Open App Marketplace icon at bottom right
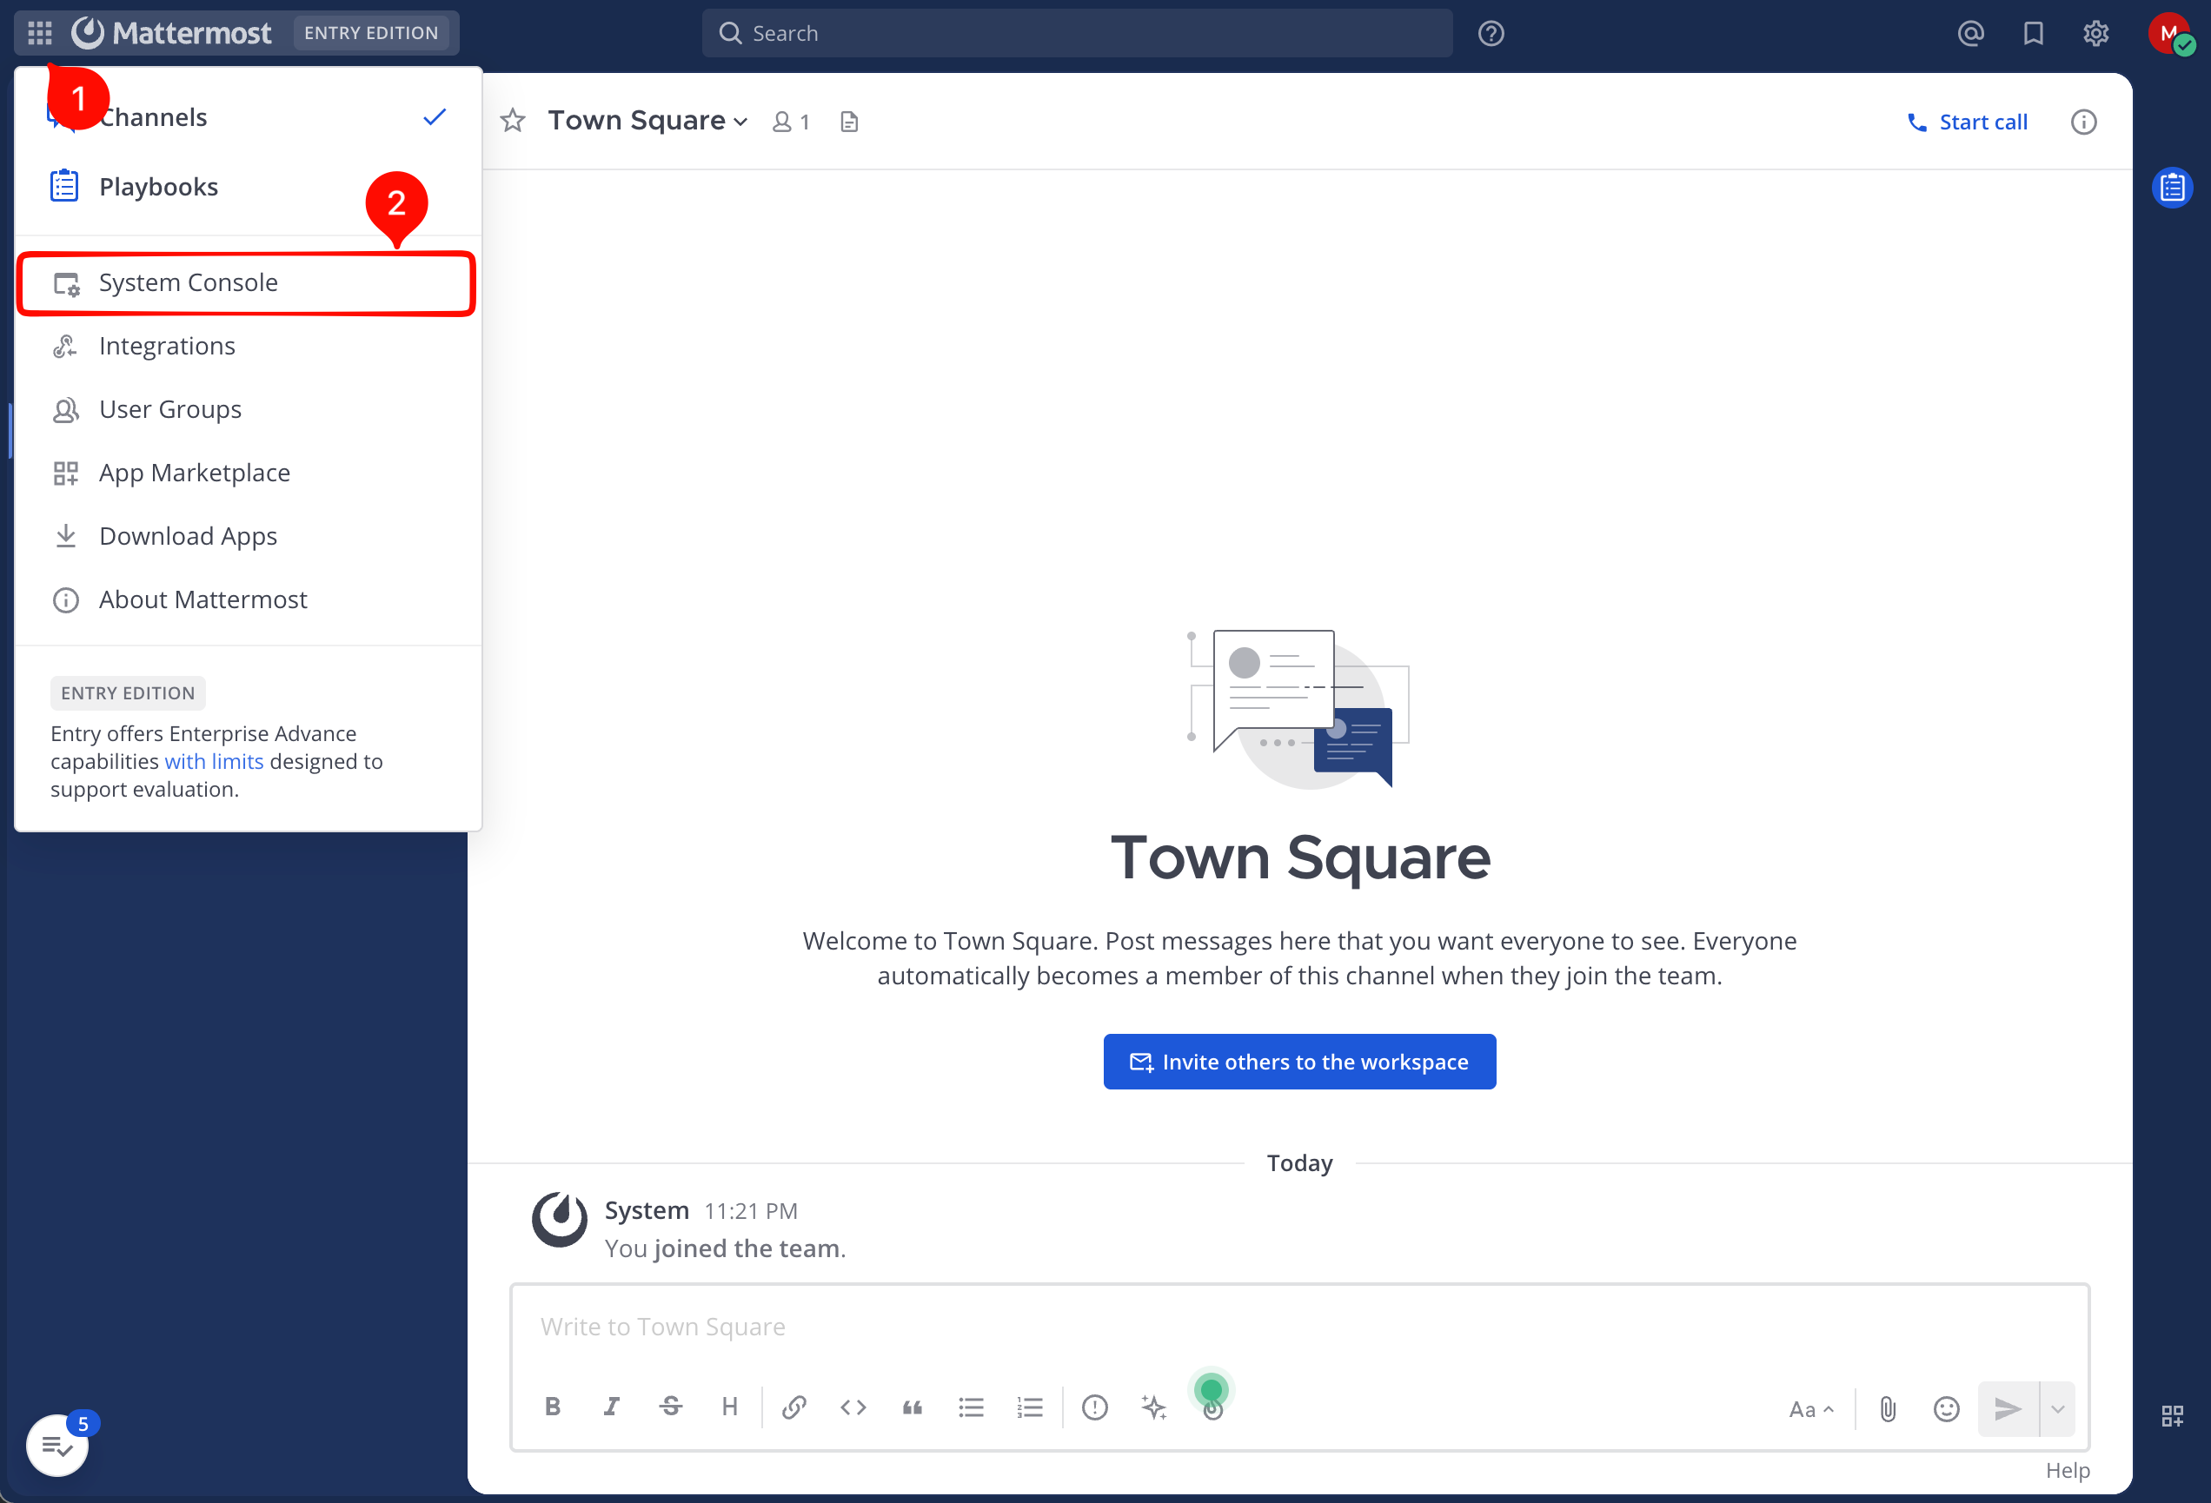This screenshot has width=2211, height=1503. [2172, 1415]
